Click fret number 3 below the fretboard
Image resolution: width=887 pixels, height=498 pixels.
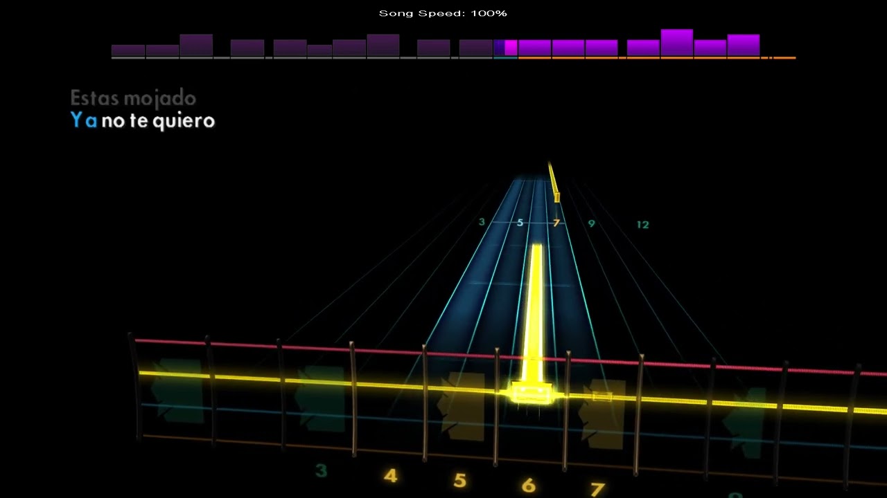(321, 471)
